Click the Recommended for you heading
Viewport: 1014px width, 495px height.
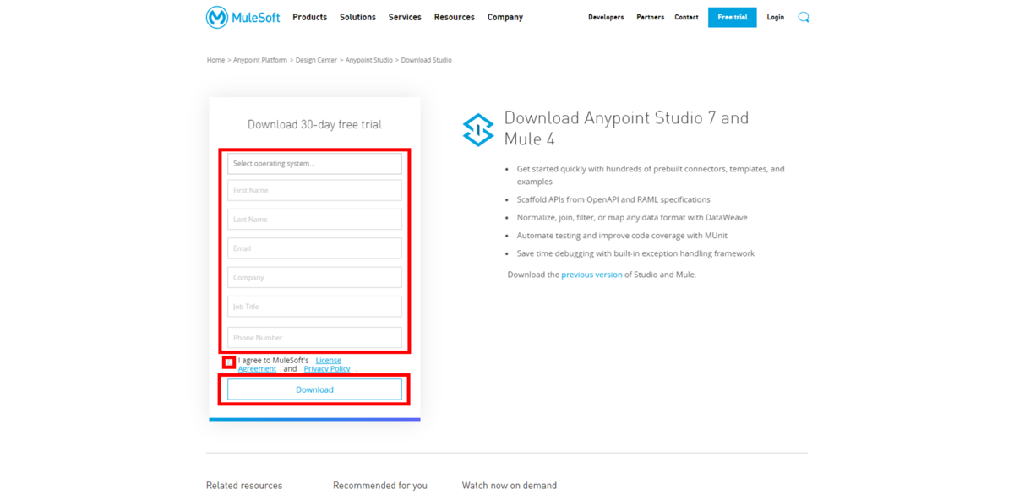380,486
